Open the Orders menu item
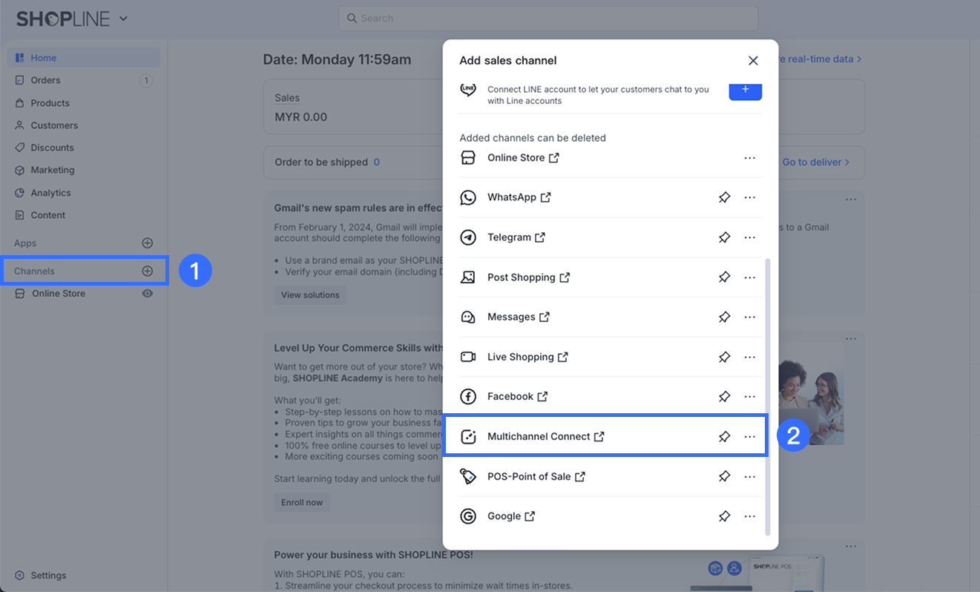980x592 pixels. [45, 80]
